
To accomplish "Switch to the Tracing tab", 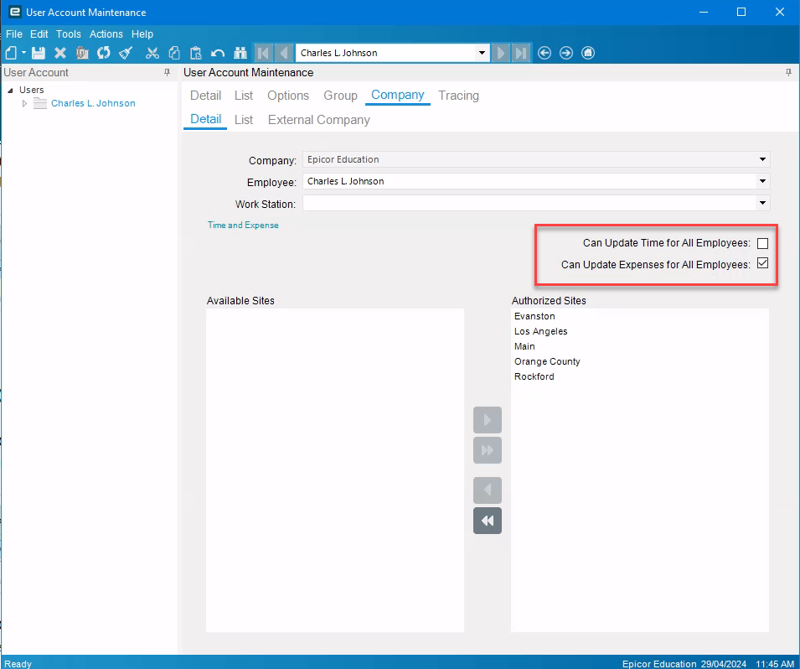I will click(x=458, y=96).
